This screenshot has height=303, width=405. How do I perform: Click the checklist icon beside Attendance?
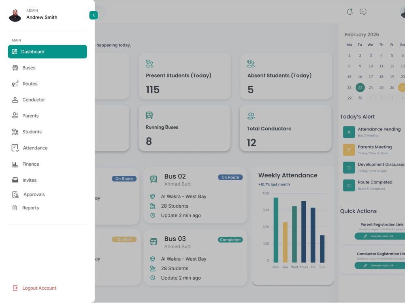click(15, 148)
